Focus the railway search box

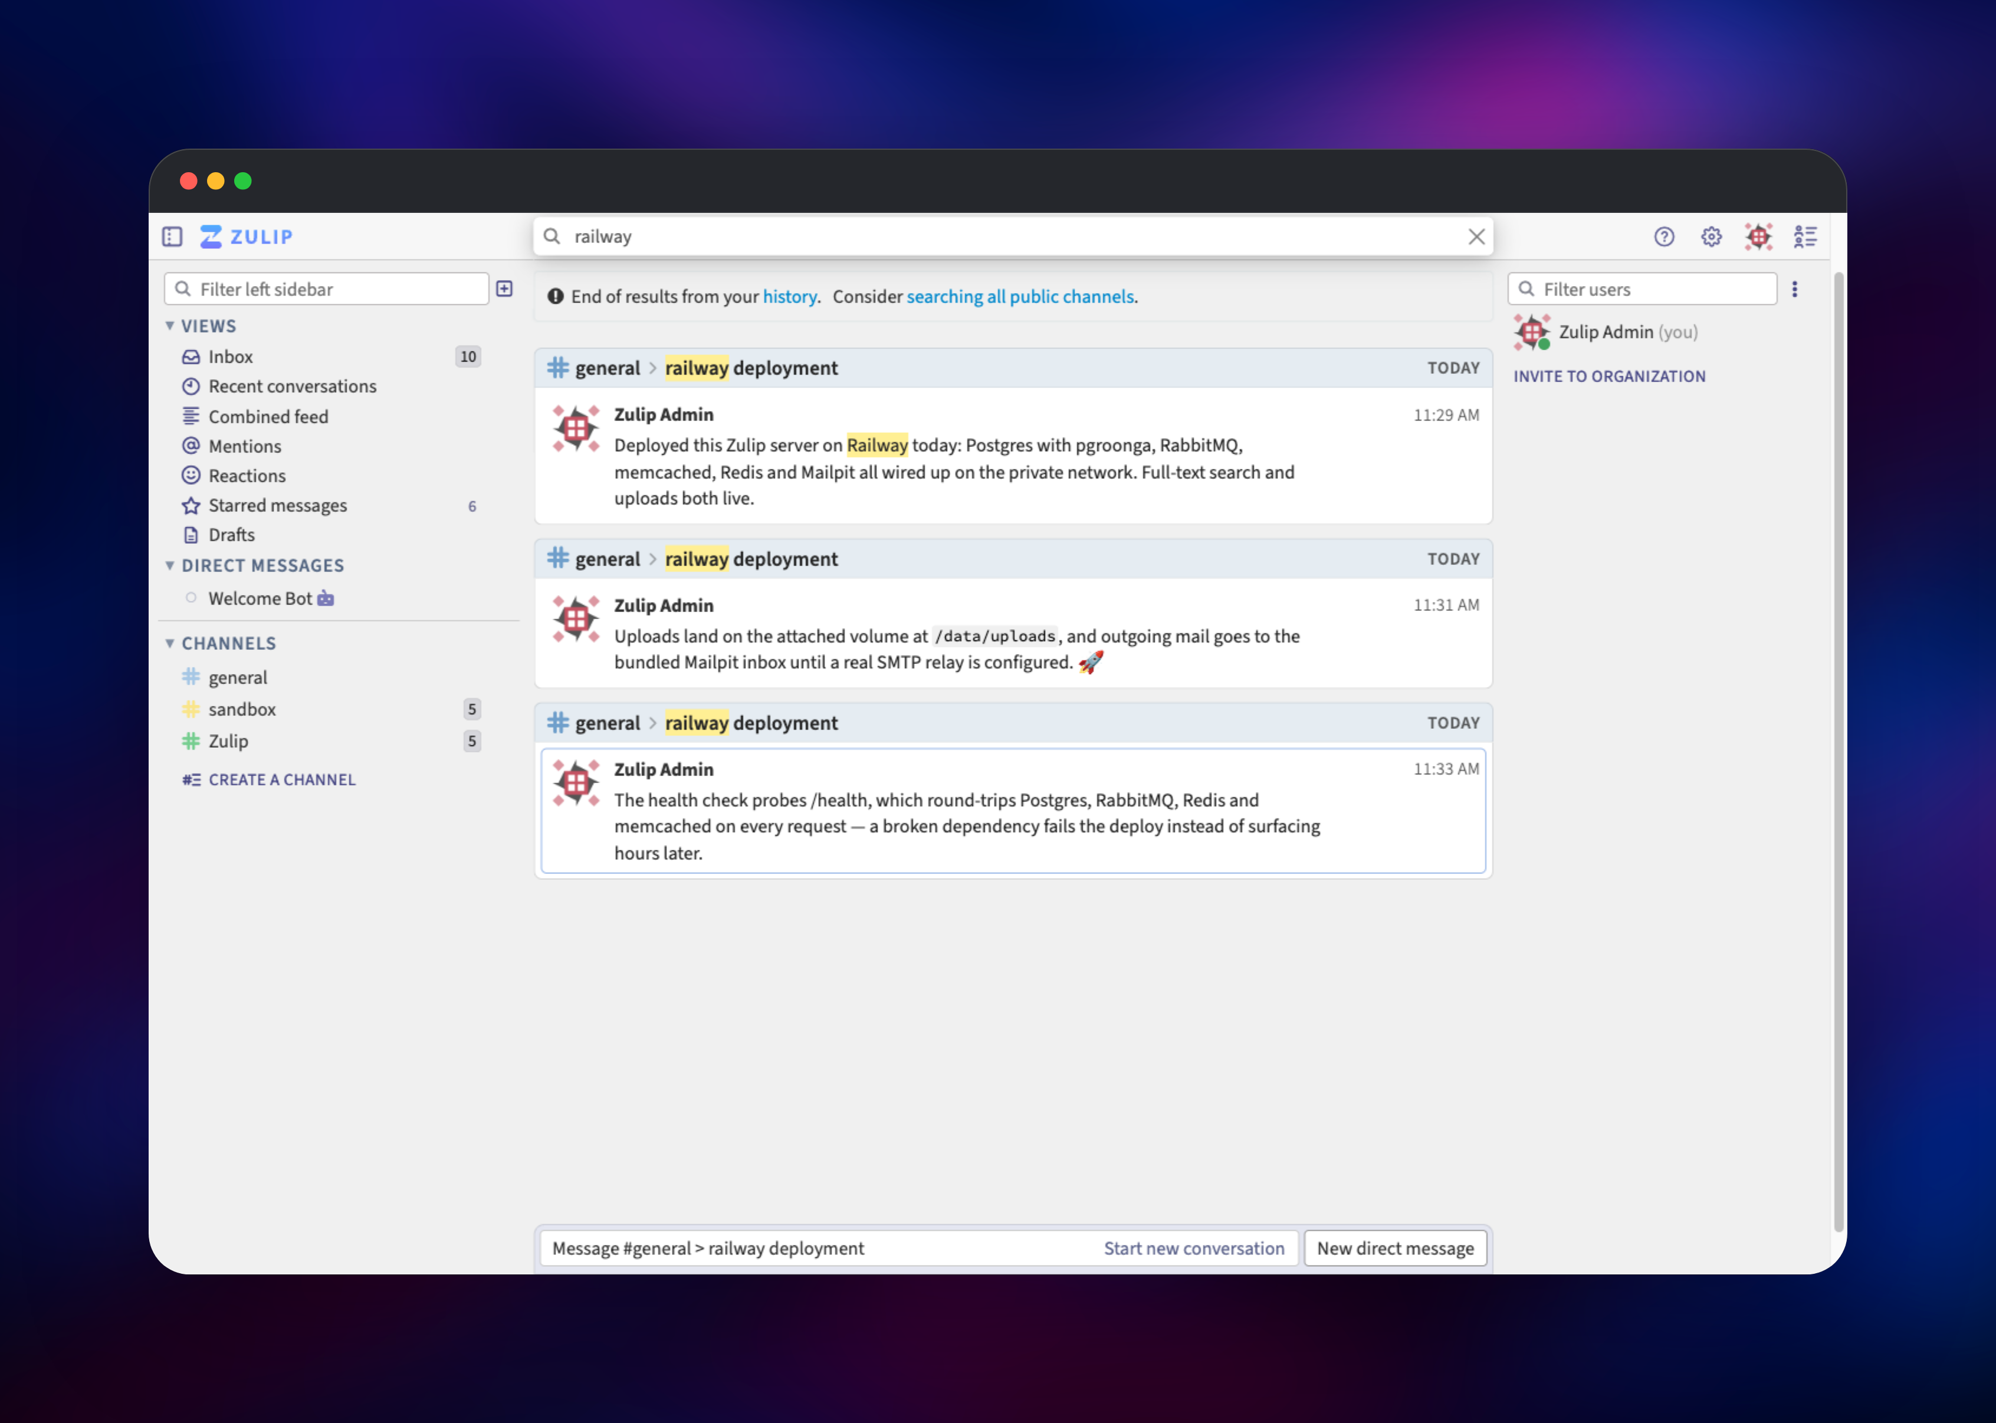pos(1014,236)
